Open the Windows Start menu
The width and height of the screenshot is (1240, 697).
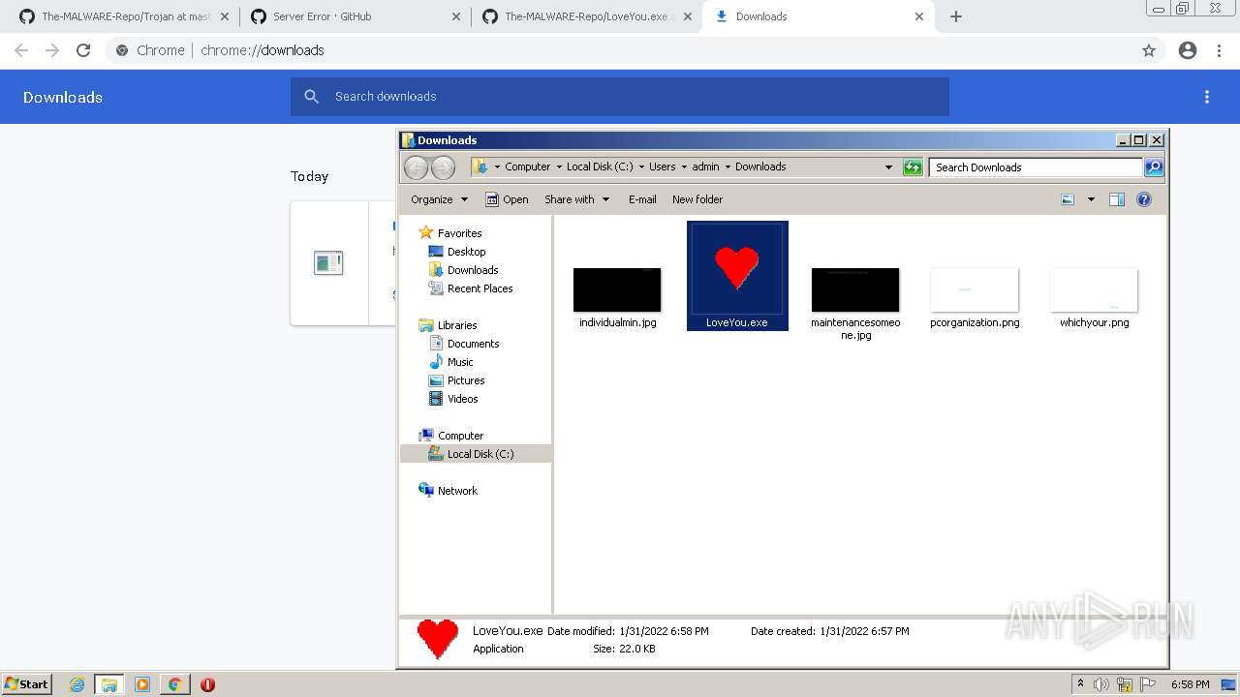27,683
